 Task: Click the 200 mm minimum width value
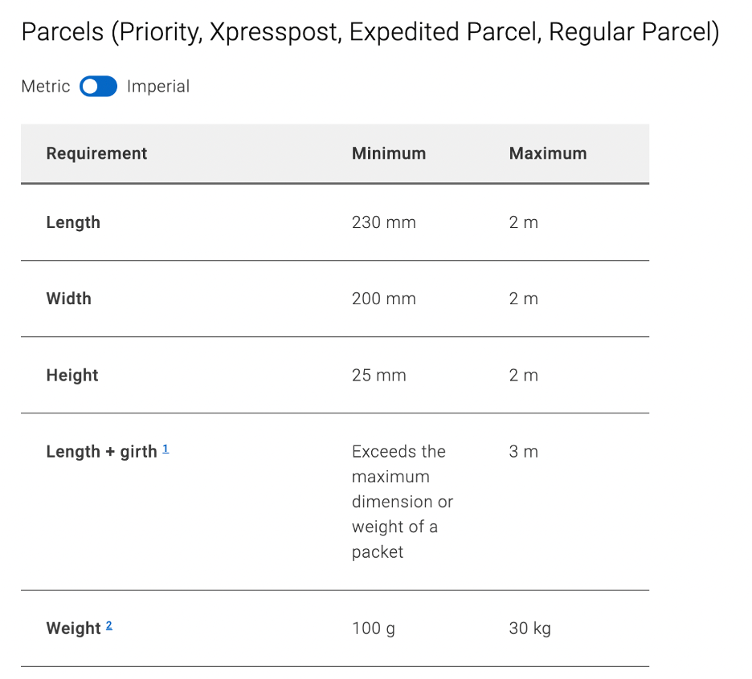[x=384, y=299]
